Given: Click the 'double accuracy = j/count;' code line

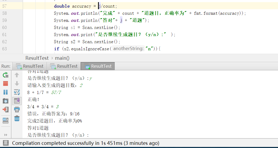Looking at the screenshot, I should [x=86, y=6].
